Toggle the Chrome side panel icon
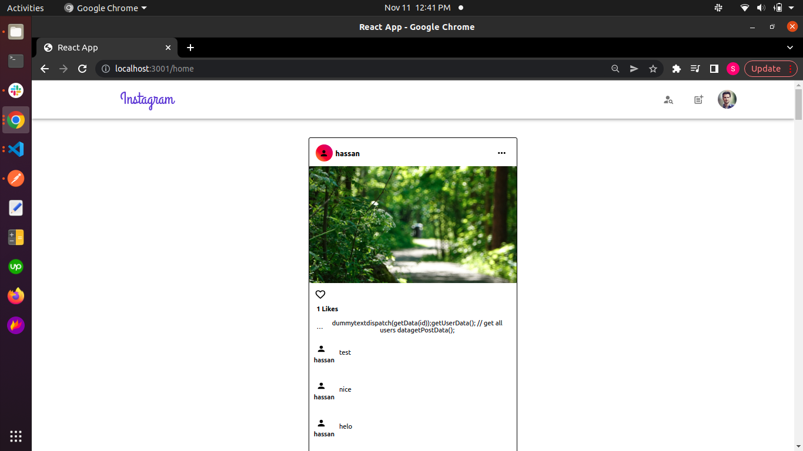803x451 pixels. pos(714,69)
